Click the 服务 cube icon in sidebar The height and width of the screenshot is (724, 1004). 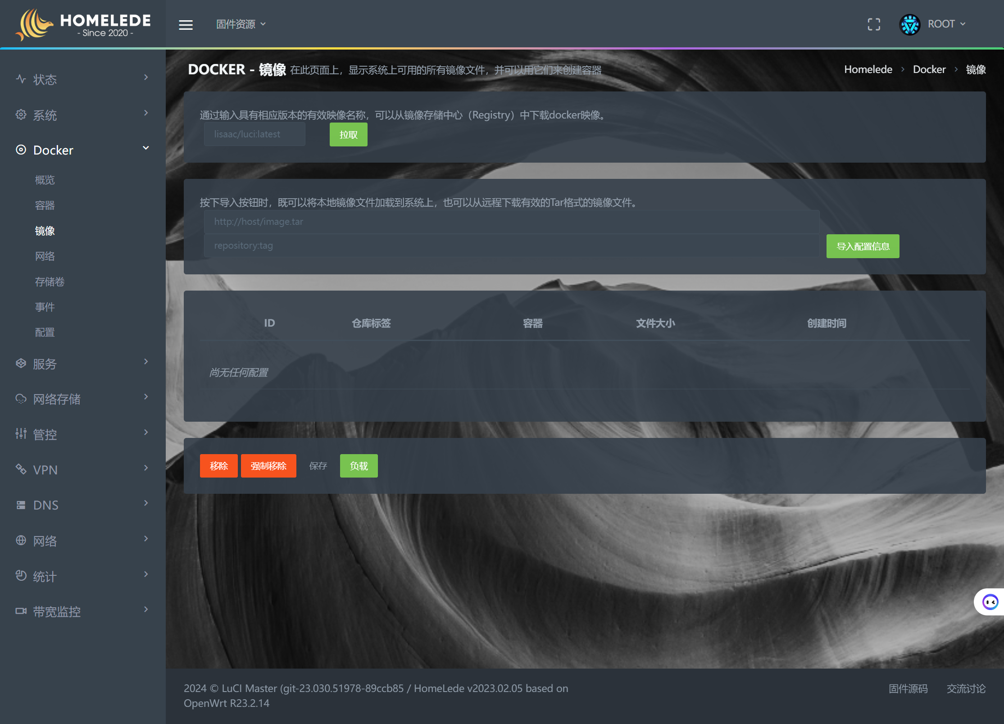click(x=21, y=363)
